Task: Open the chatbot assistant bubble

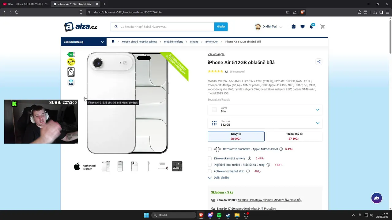Action: click(377, 198)
